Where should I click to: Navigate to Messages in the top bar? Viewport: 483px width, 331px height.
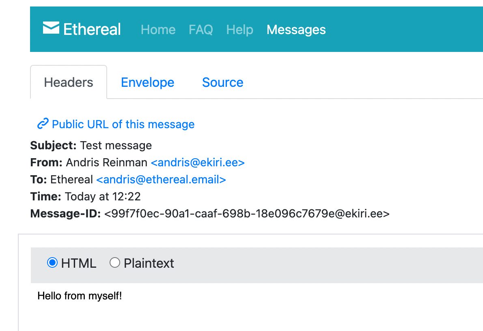[x=296, y=30]
